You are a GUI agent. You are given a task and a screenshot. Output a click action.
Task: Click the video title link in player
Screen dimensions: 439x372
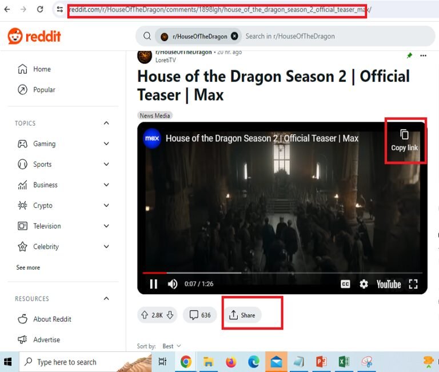262,138
